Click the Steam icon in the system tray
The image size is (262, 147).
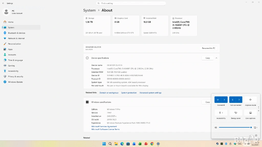pyautogui.click(x=217, y=144)
